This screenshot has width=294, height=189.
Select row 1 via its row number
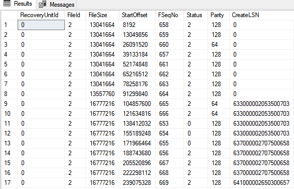pos(9,25)
